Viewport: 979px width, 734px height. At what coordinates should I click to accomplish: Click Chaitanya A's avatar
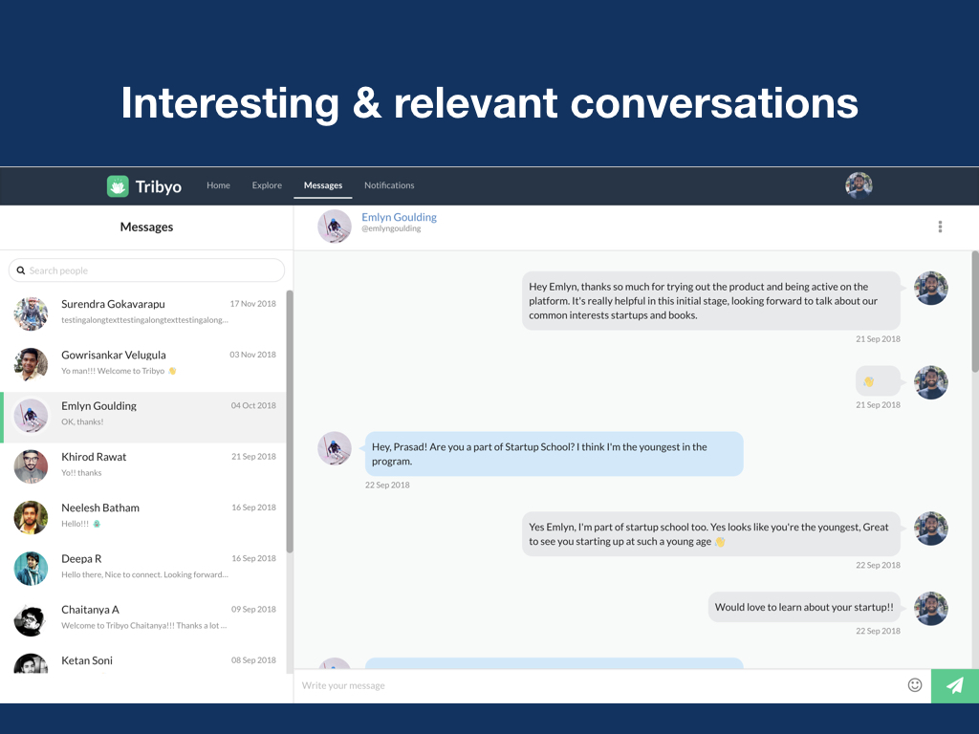point(31,619)
